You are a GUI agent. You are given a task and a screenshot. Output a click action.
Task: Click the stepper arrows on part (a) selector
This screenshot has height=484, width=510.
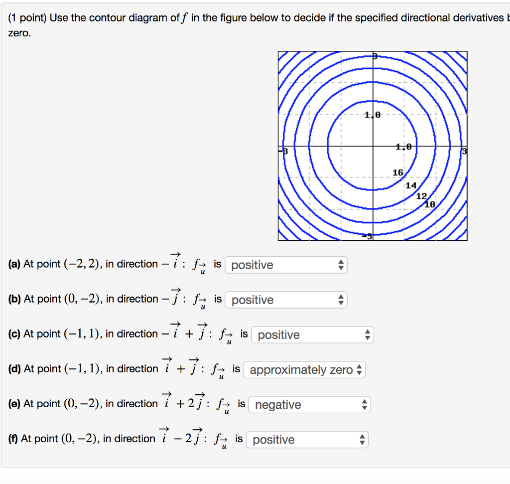coord(341,265)
